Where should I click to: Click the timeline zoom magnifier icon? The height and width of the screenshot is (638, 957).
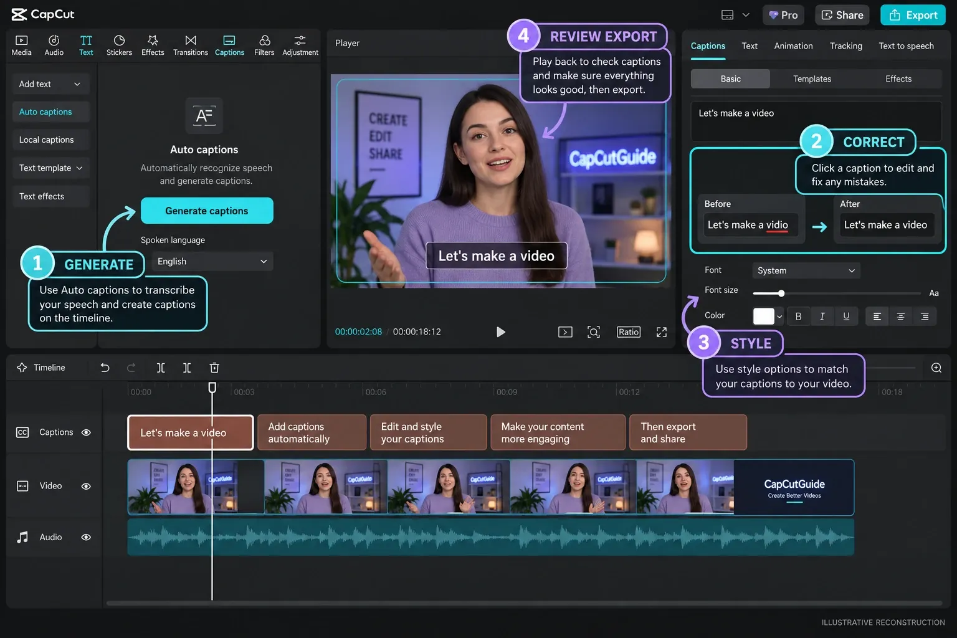(936, 368)
